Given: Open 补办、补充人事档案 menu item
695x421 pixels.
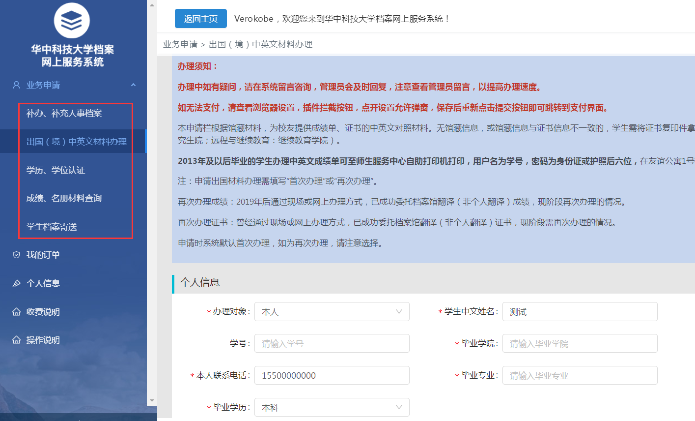Looking at the screenshot, I should pyautogui.click(x=64, y=113).
